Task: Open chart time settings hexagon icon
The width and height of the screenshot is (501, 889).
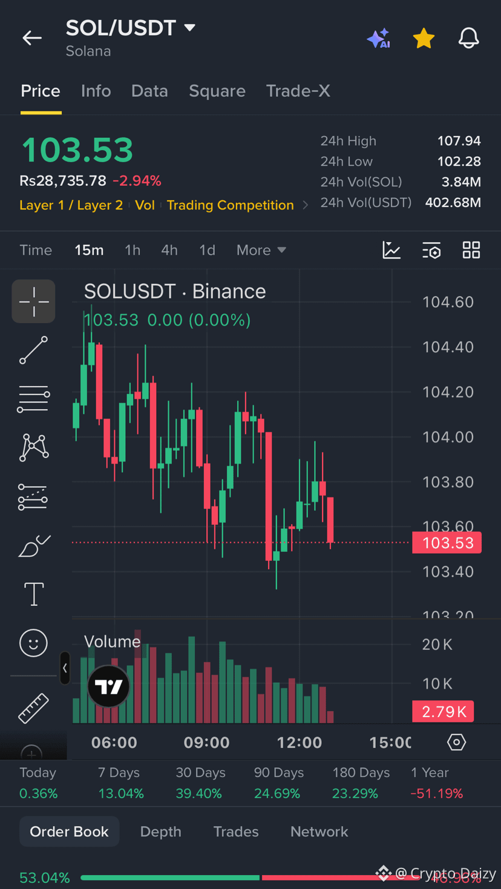Action: click(457, 742)
